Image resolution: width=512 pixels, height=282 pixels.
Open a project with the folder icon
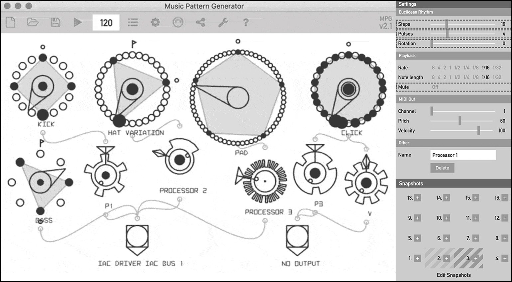[33, 22]
